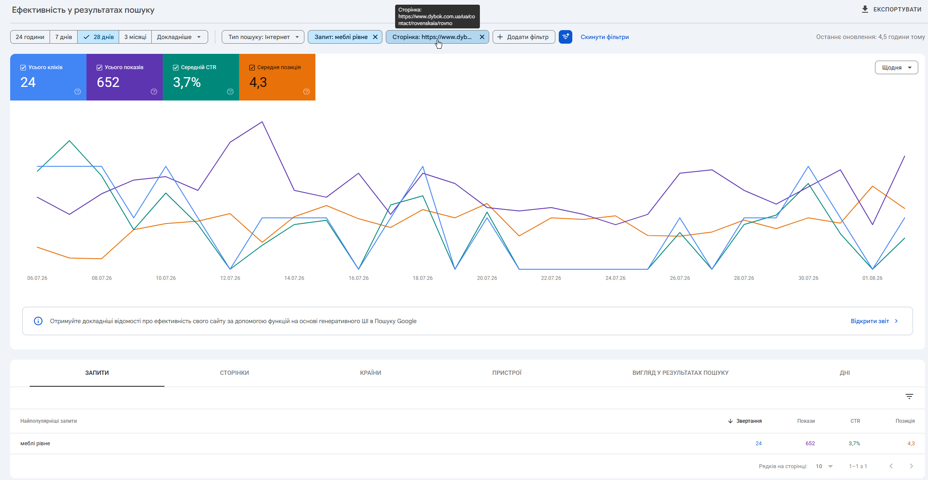Open help icon on Середня позиція card
The width and height of the screenshot is (928, 480).
307,92
